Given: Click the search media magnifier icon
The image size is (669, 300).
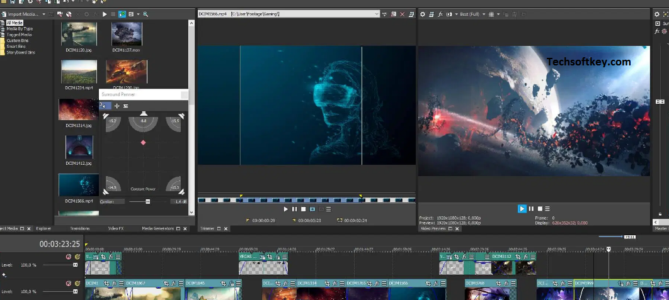Looking at the screenshot, I should click(146, 14).
